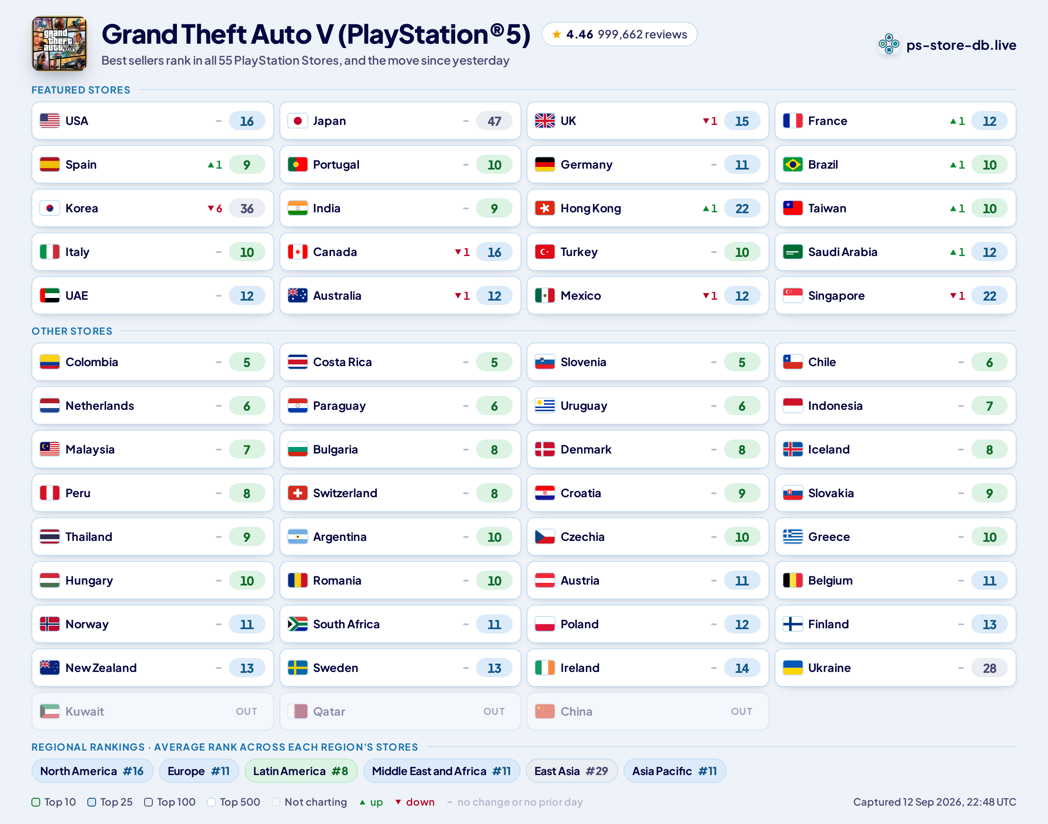Click the USA flag icon
This screenshot has width=1048, height=824.
click(x=50, y=121)
